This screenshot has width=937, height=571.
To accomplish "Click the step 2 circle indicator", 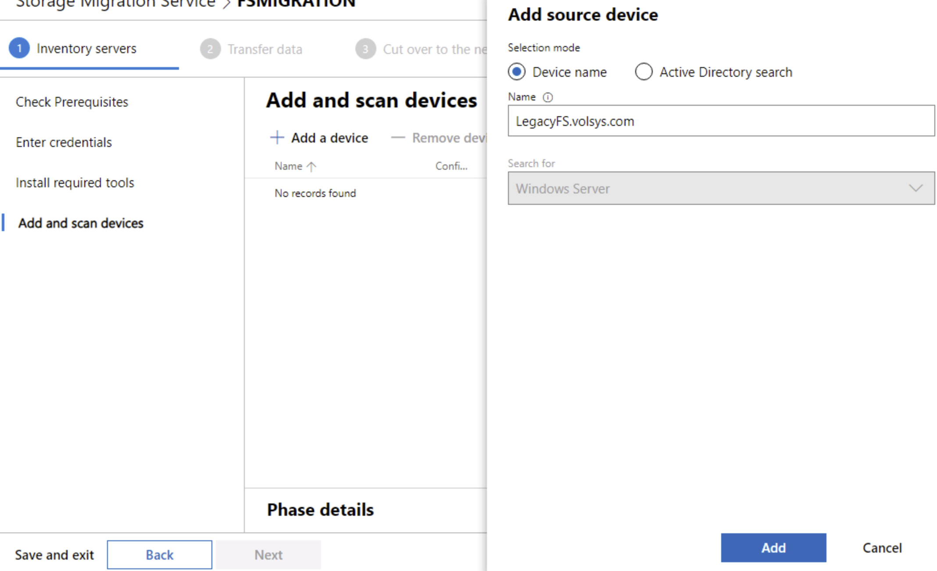I will coord(210,49).
